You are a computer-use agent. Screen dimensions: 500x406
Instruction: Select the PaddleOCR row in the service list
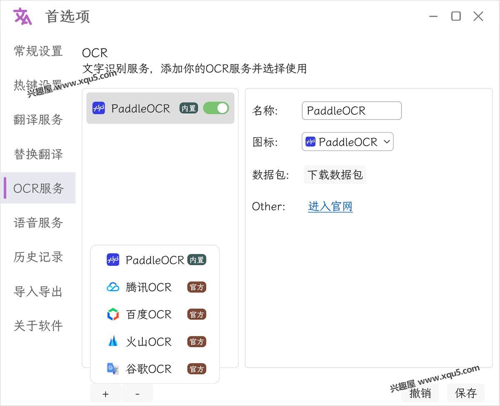pyautogui.click(x=160, y=108)
